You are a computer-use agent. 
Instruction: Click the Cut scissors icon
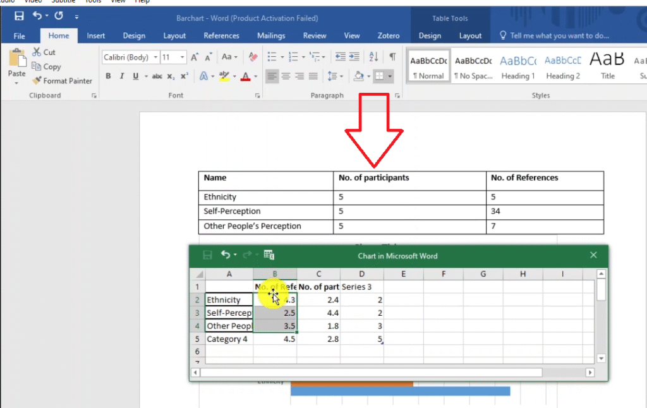(x=37, y=52)
